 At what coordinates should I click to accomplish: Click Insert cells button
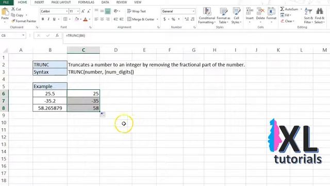[x=250, y=15]
